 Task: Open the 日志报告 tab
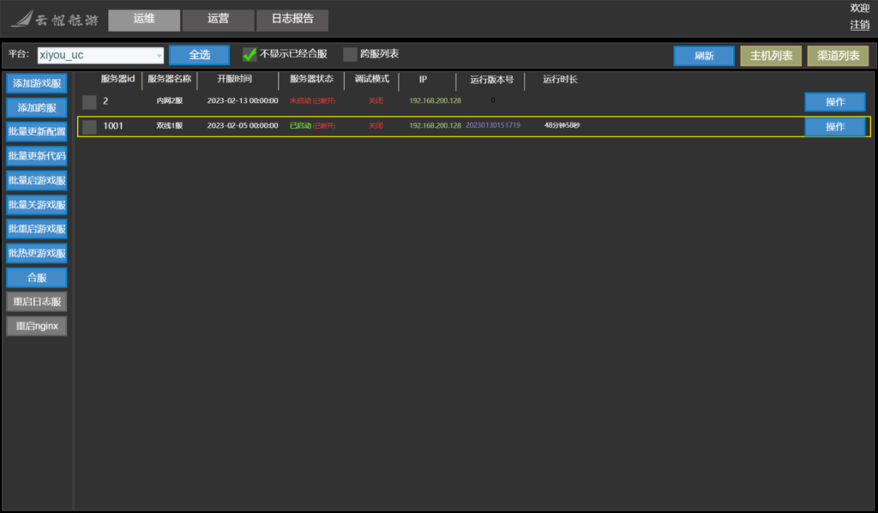tap(292, 20)
